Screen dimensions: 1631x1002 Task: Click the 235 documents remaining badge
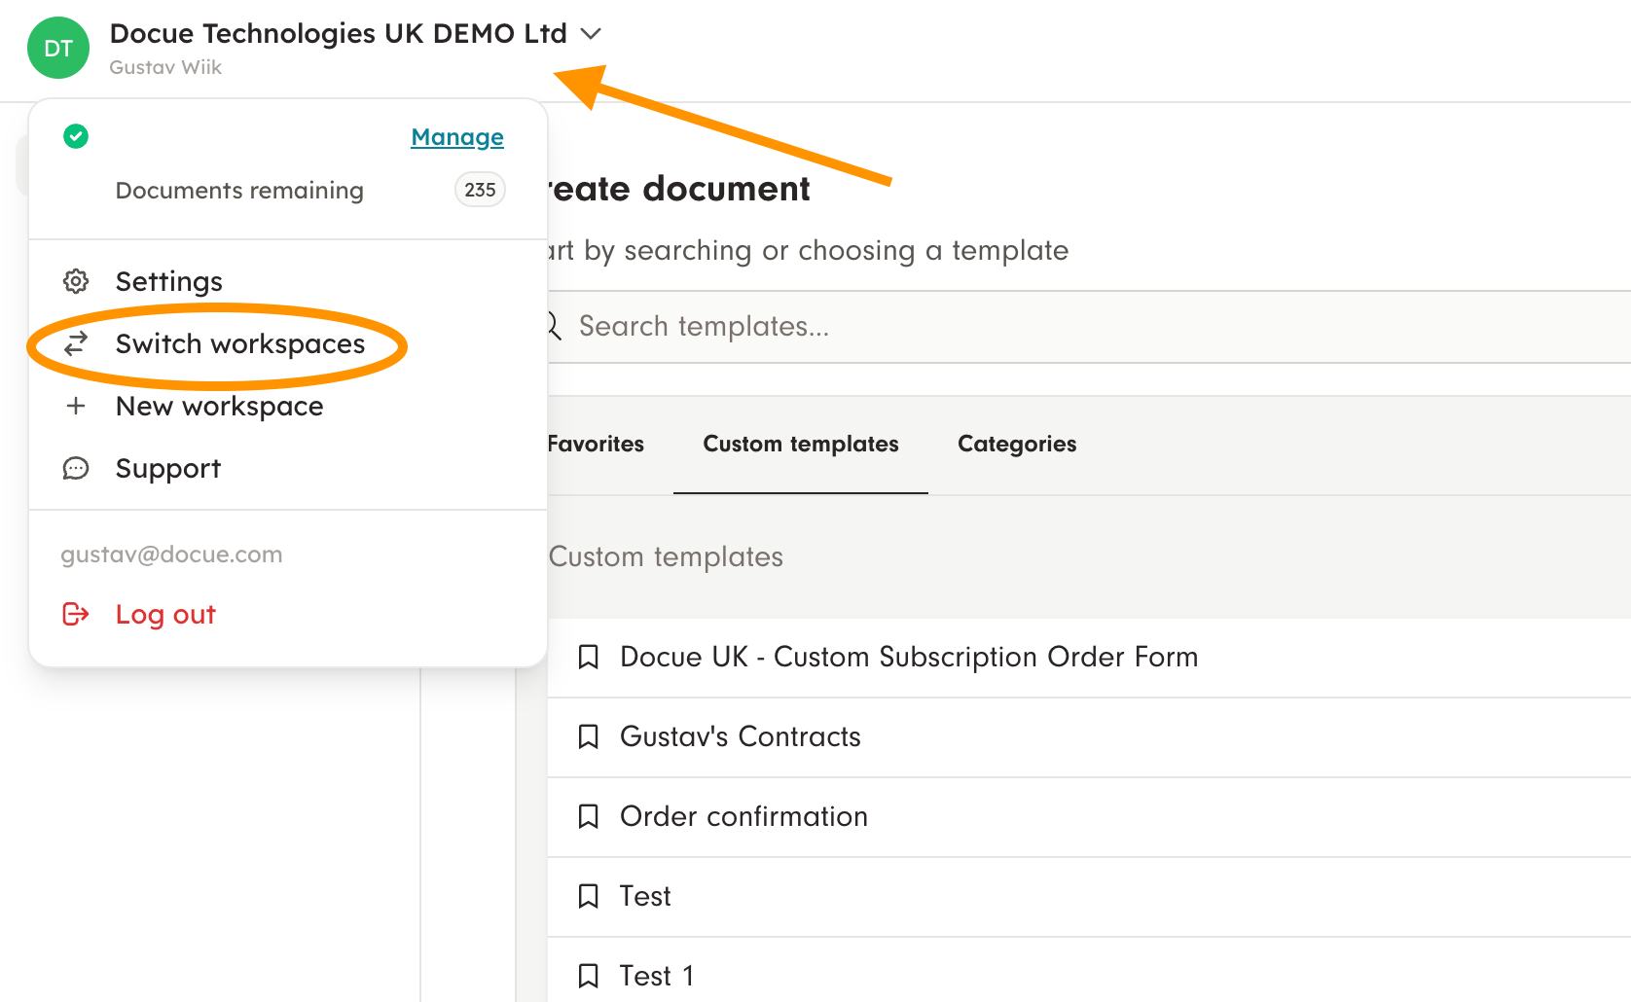[x=480, y=190]
